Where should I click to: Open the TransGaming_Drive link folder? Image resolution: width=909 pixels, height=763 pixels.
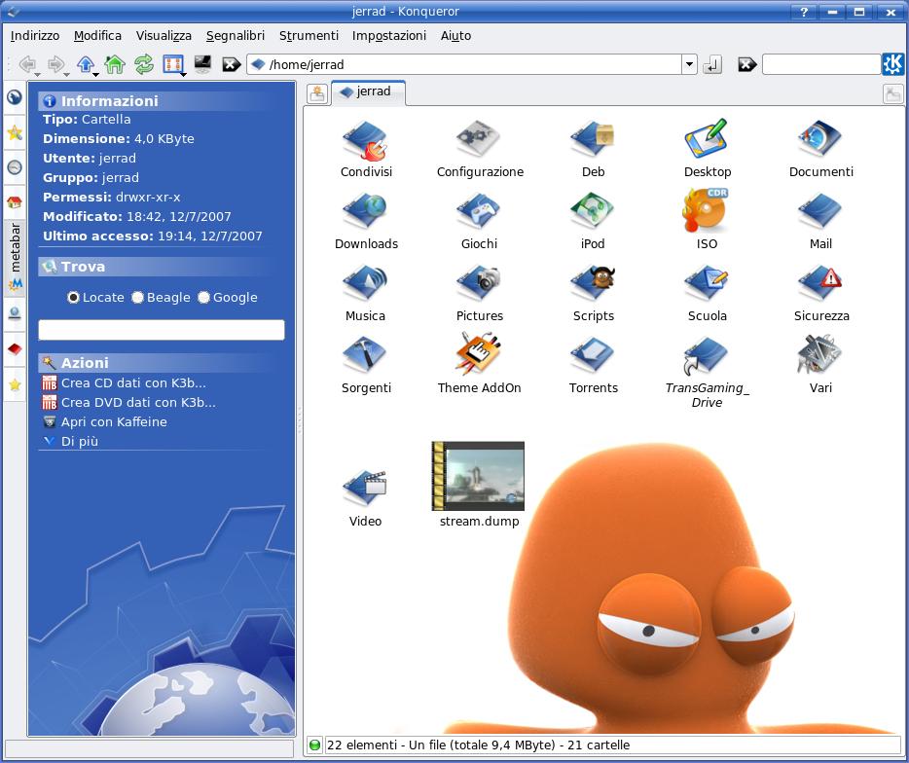[707, 373]
